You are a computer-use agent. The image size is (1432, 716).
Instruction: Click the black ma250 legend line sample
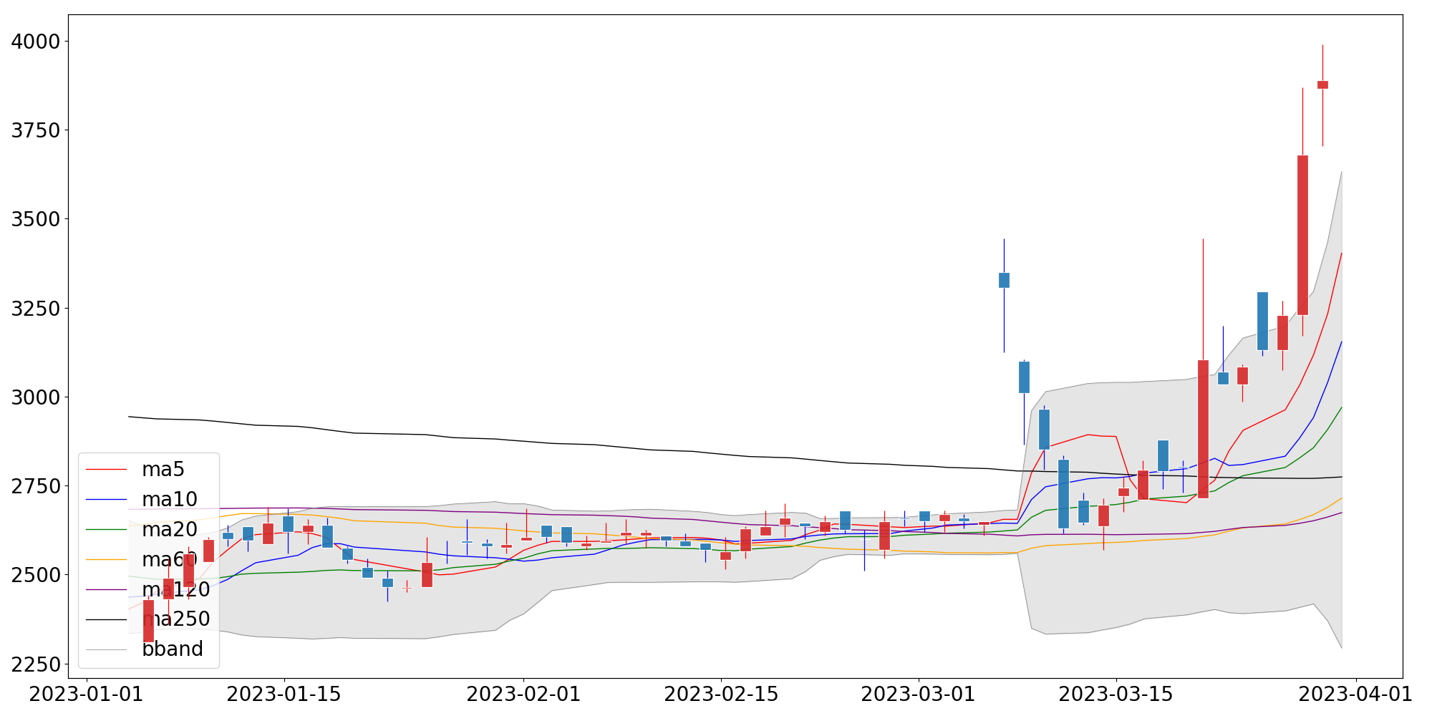(106, 619)
